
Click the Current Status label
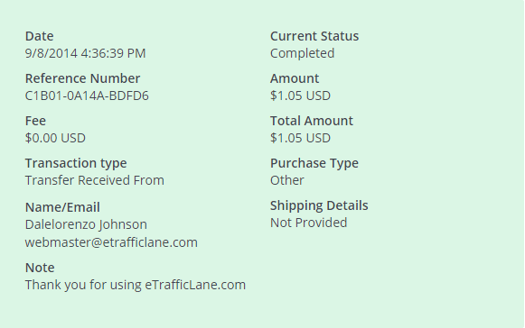coord(314,36)
